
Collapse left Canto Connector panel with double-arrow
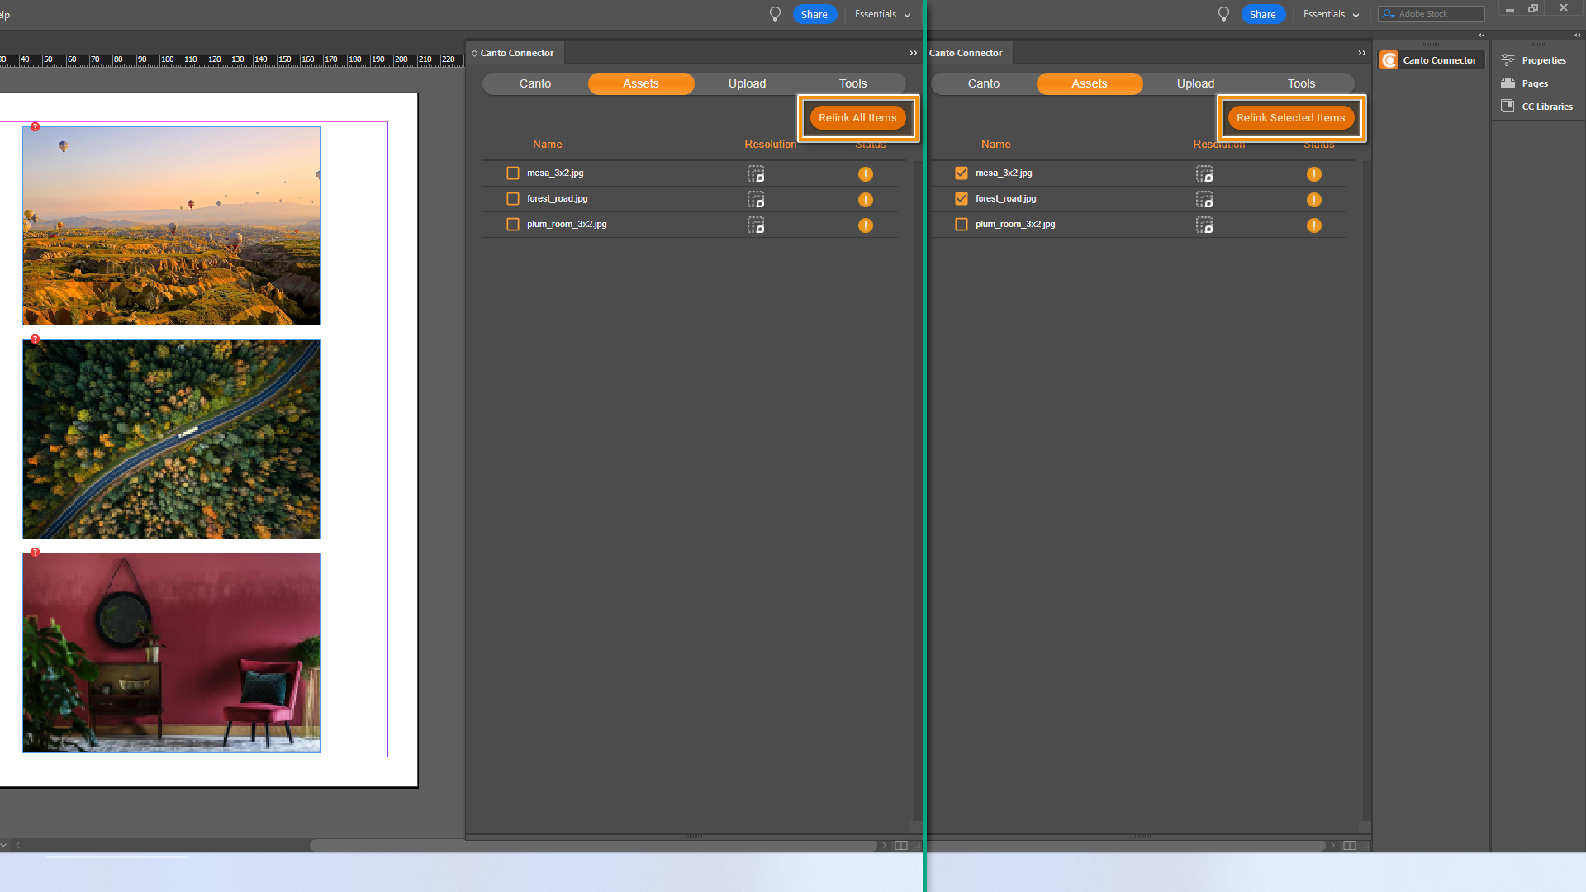point(914,53)
